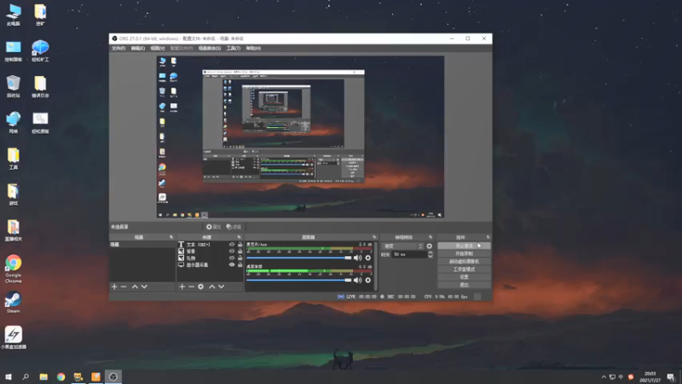Decrease the transition duration with the down arrow
Viewport: 682px width, 384px height.
[431, 257]
